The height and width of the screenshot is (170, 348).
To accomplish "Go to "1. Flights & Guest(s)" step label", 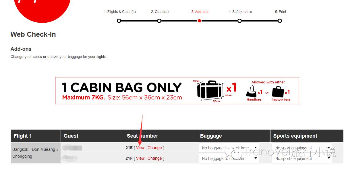I will tap(120, 12).
